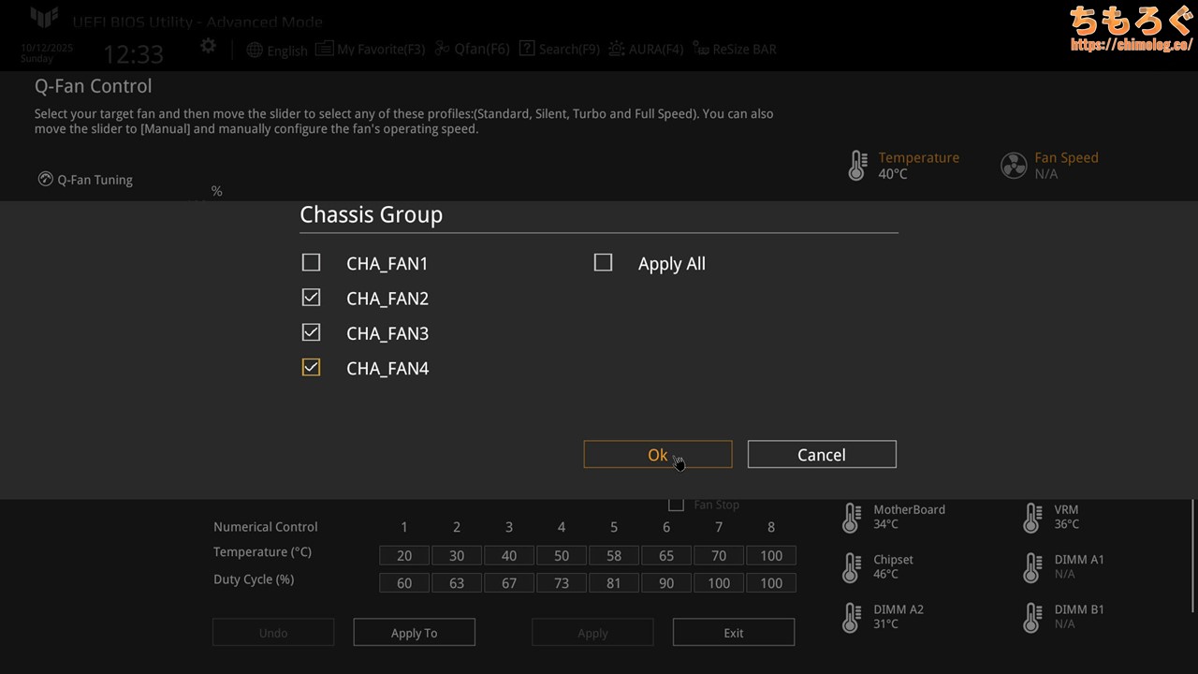Uncheck the CHA_FAN4 checkbox
The height and width of the screenshot is (674, 1198).
point(312,368)
